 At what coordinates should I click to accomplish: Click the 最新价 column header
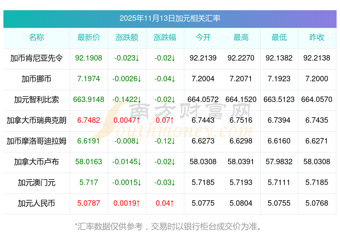tap(88, 37)
